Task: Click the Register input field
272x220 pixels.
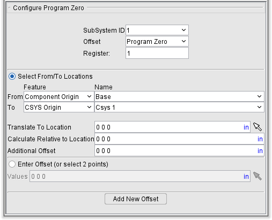Action: tap(157, 53)
